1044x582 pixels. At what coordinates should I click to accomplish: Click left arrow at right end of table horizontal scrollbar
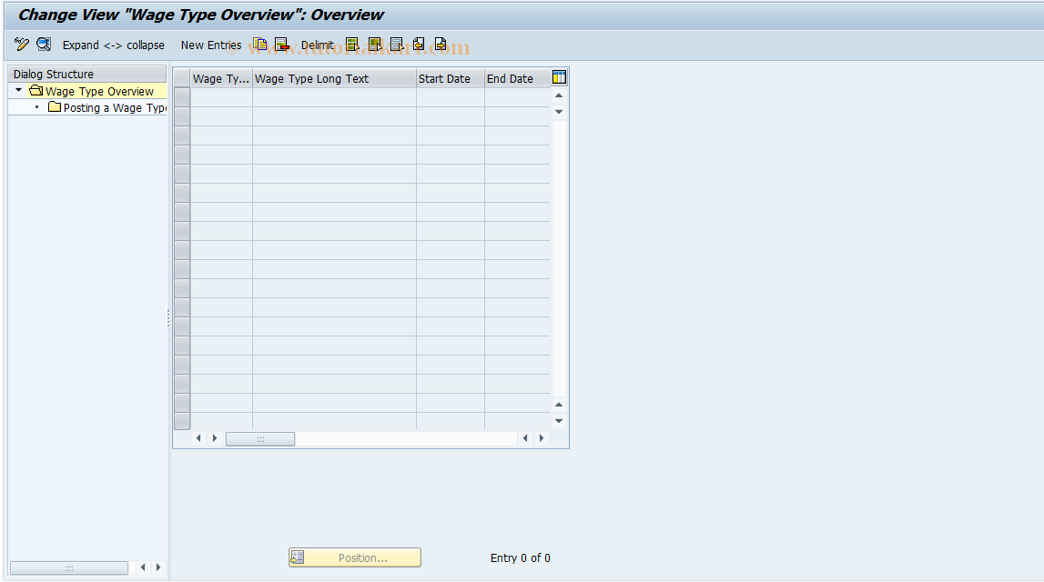click(525, 437)
